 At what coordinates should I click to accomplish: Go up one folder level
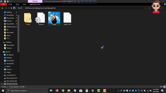tap(11, 8)
